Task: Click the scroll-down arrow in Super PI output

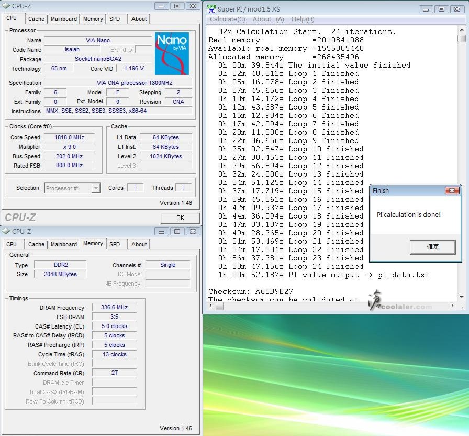Action: pyautogui.click(x=462, y=297)
